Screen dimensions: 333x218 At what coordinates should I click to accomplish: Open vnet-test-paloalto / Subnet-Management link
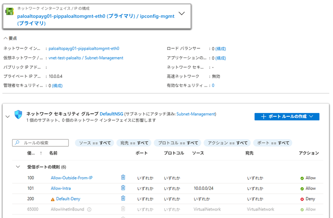(x=86, y=58)
